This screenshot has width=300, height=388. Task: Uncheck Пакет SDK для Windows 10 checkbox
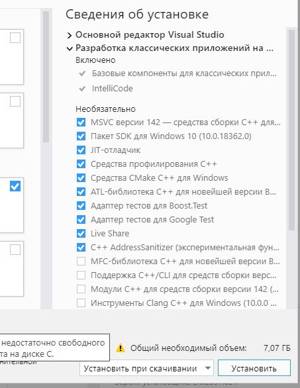[x=81, y=136]
